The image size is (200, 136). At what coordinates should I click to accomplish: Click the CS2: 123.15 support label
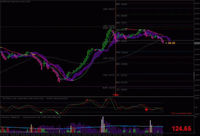[x=109, y=75]
